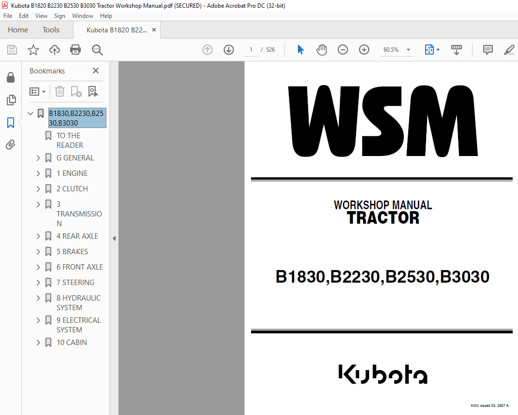Add a new bookmark icon
Viewport: 518px width, 415px height.
tap(76, 91)
